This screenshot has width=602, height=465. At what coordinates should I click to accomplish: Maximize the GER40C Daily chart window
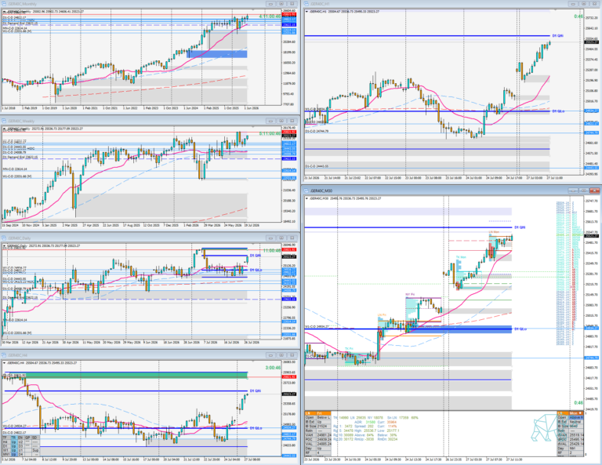(281, 238)
